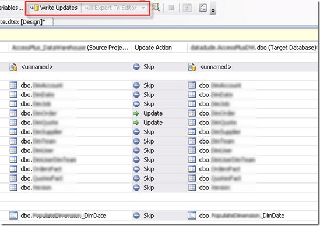This screenshot has height=226, width=320.
Task: Select source table dbo.DimDate
Action: coord(37,95)
